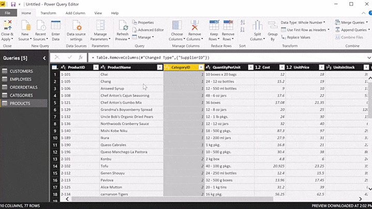
Task: Click the table corner menu icon
Action: [55, 67]
